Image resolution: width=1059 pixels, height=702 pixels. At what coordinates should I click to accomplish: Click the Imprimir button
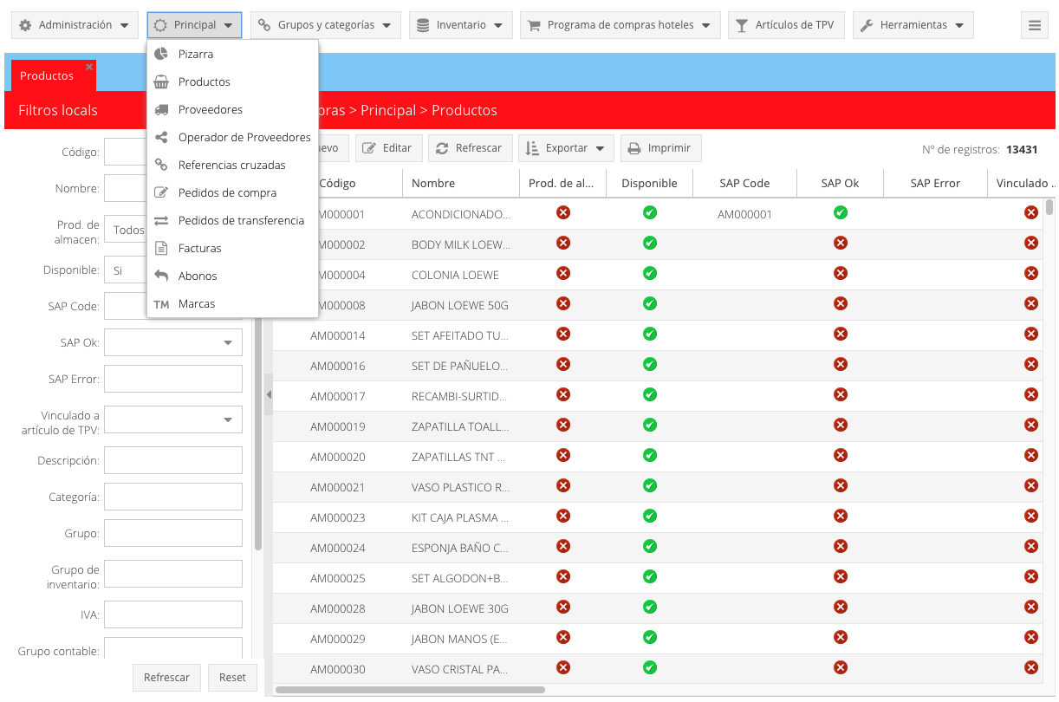pos(661,148)
